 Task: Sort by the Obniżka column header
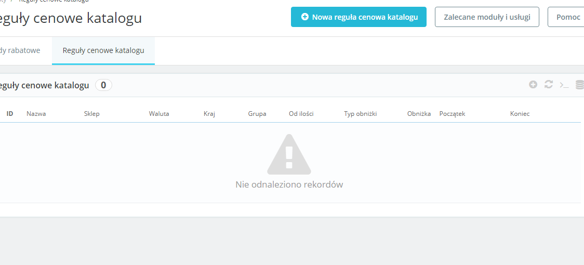pos(419,114)
